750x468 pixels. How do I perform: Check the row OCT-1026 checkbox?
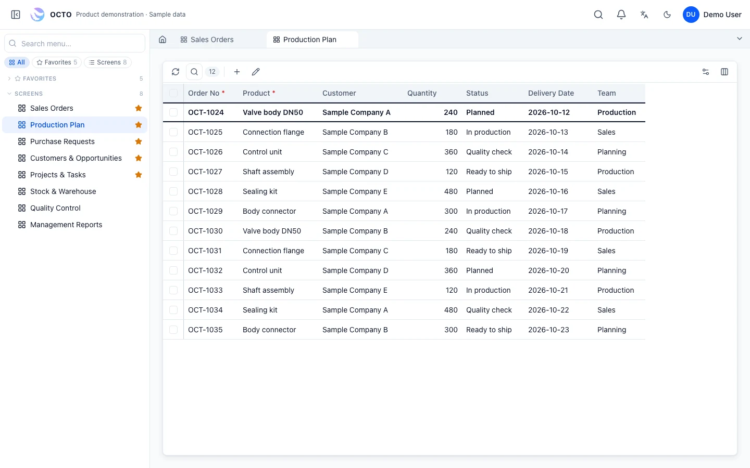click(173, 152)
